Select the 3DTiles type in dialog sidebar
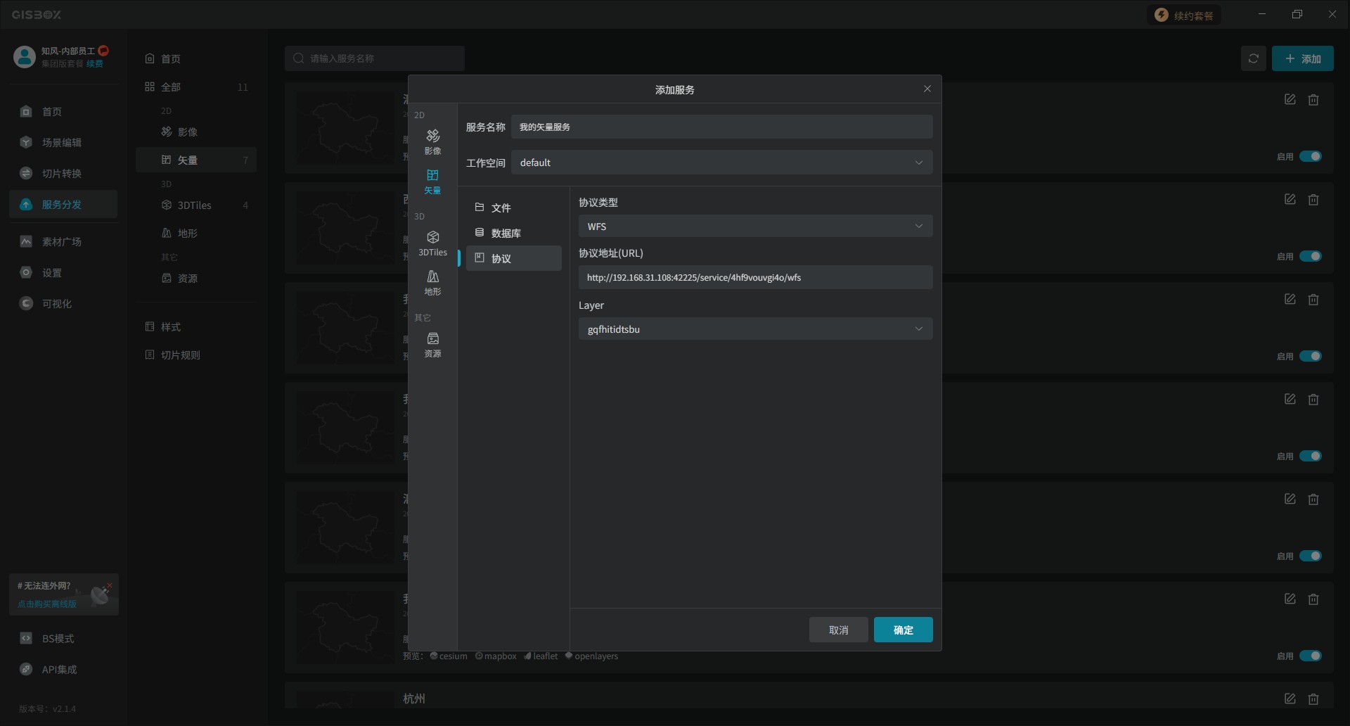Viewport: 1350px width, 726px height. click(432, 243)
